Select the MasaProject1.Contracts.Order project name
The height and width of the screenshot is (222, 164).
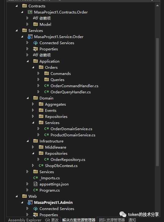pos(61,12)
